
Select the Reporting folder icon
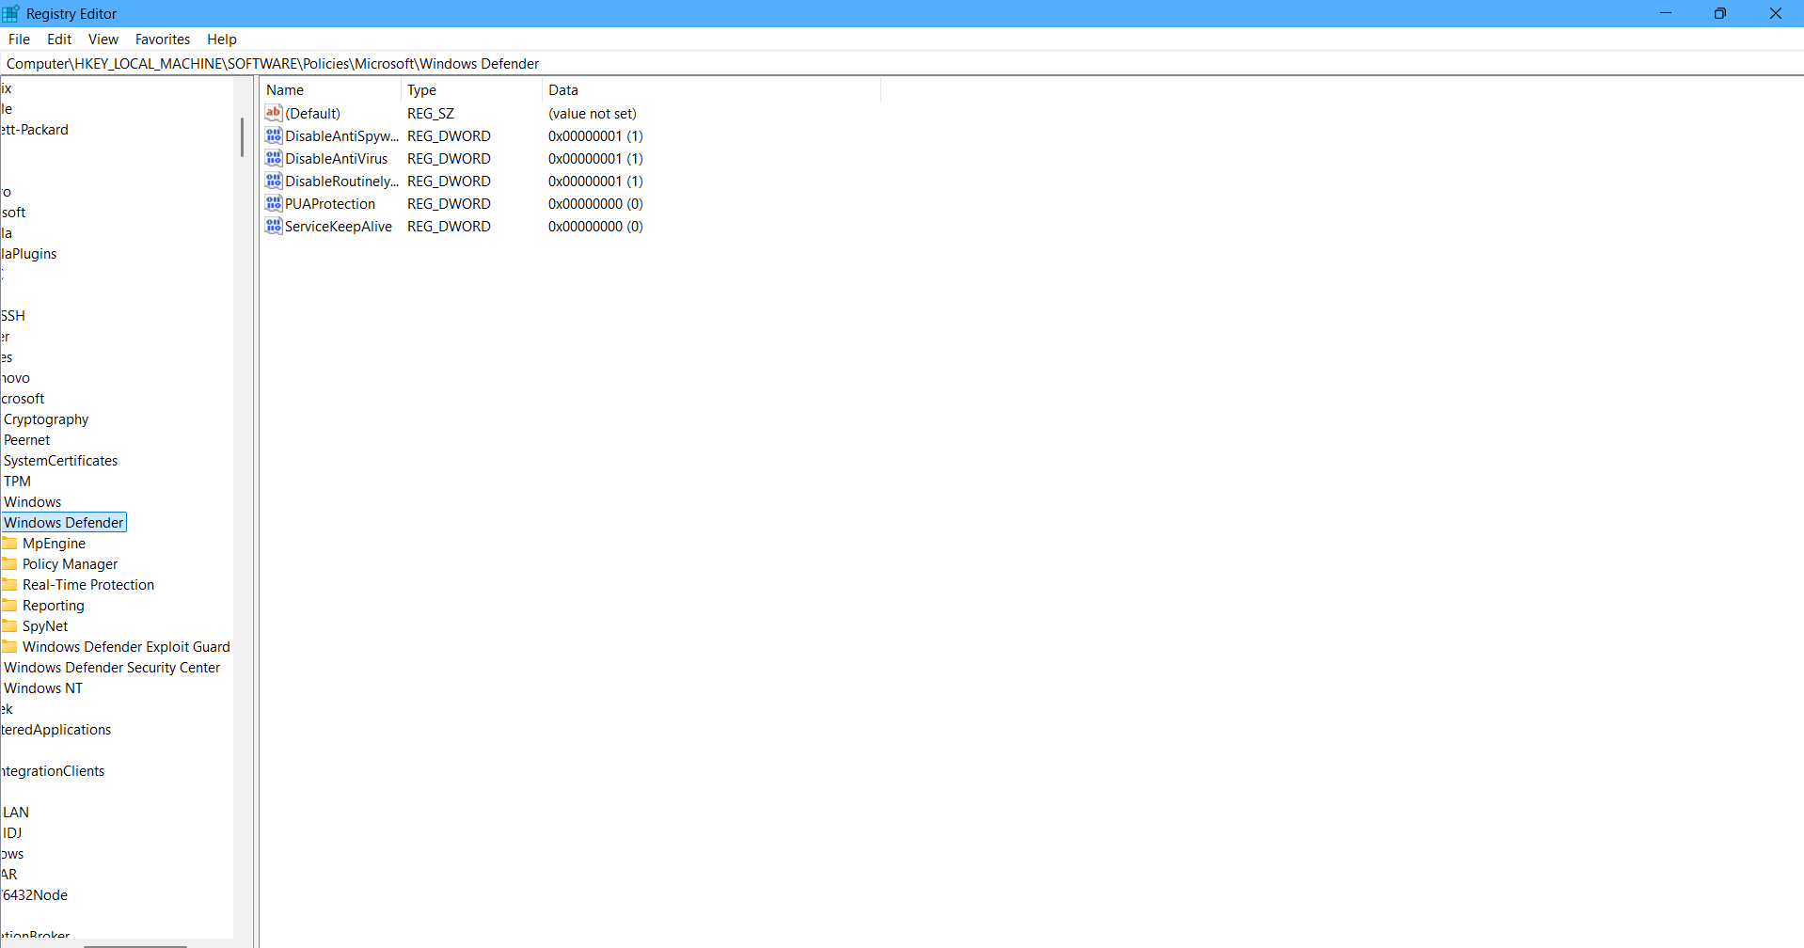[x=9, y=606]
